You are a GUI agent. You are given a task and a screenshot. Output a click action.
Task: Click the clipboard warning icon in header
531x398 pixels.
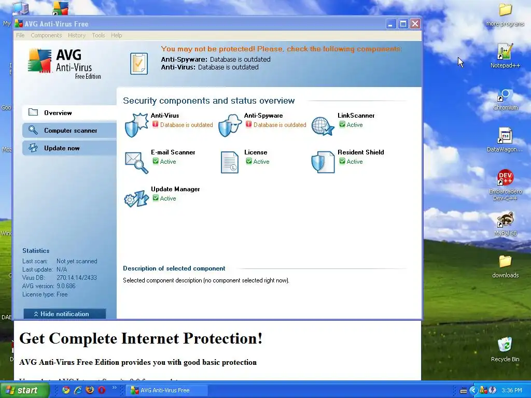pos(139,63)
